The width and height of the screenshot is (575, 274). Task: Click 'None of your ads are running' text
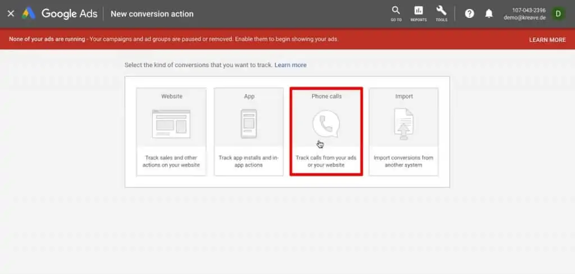point(47,39)
